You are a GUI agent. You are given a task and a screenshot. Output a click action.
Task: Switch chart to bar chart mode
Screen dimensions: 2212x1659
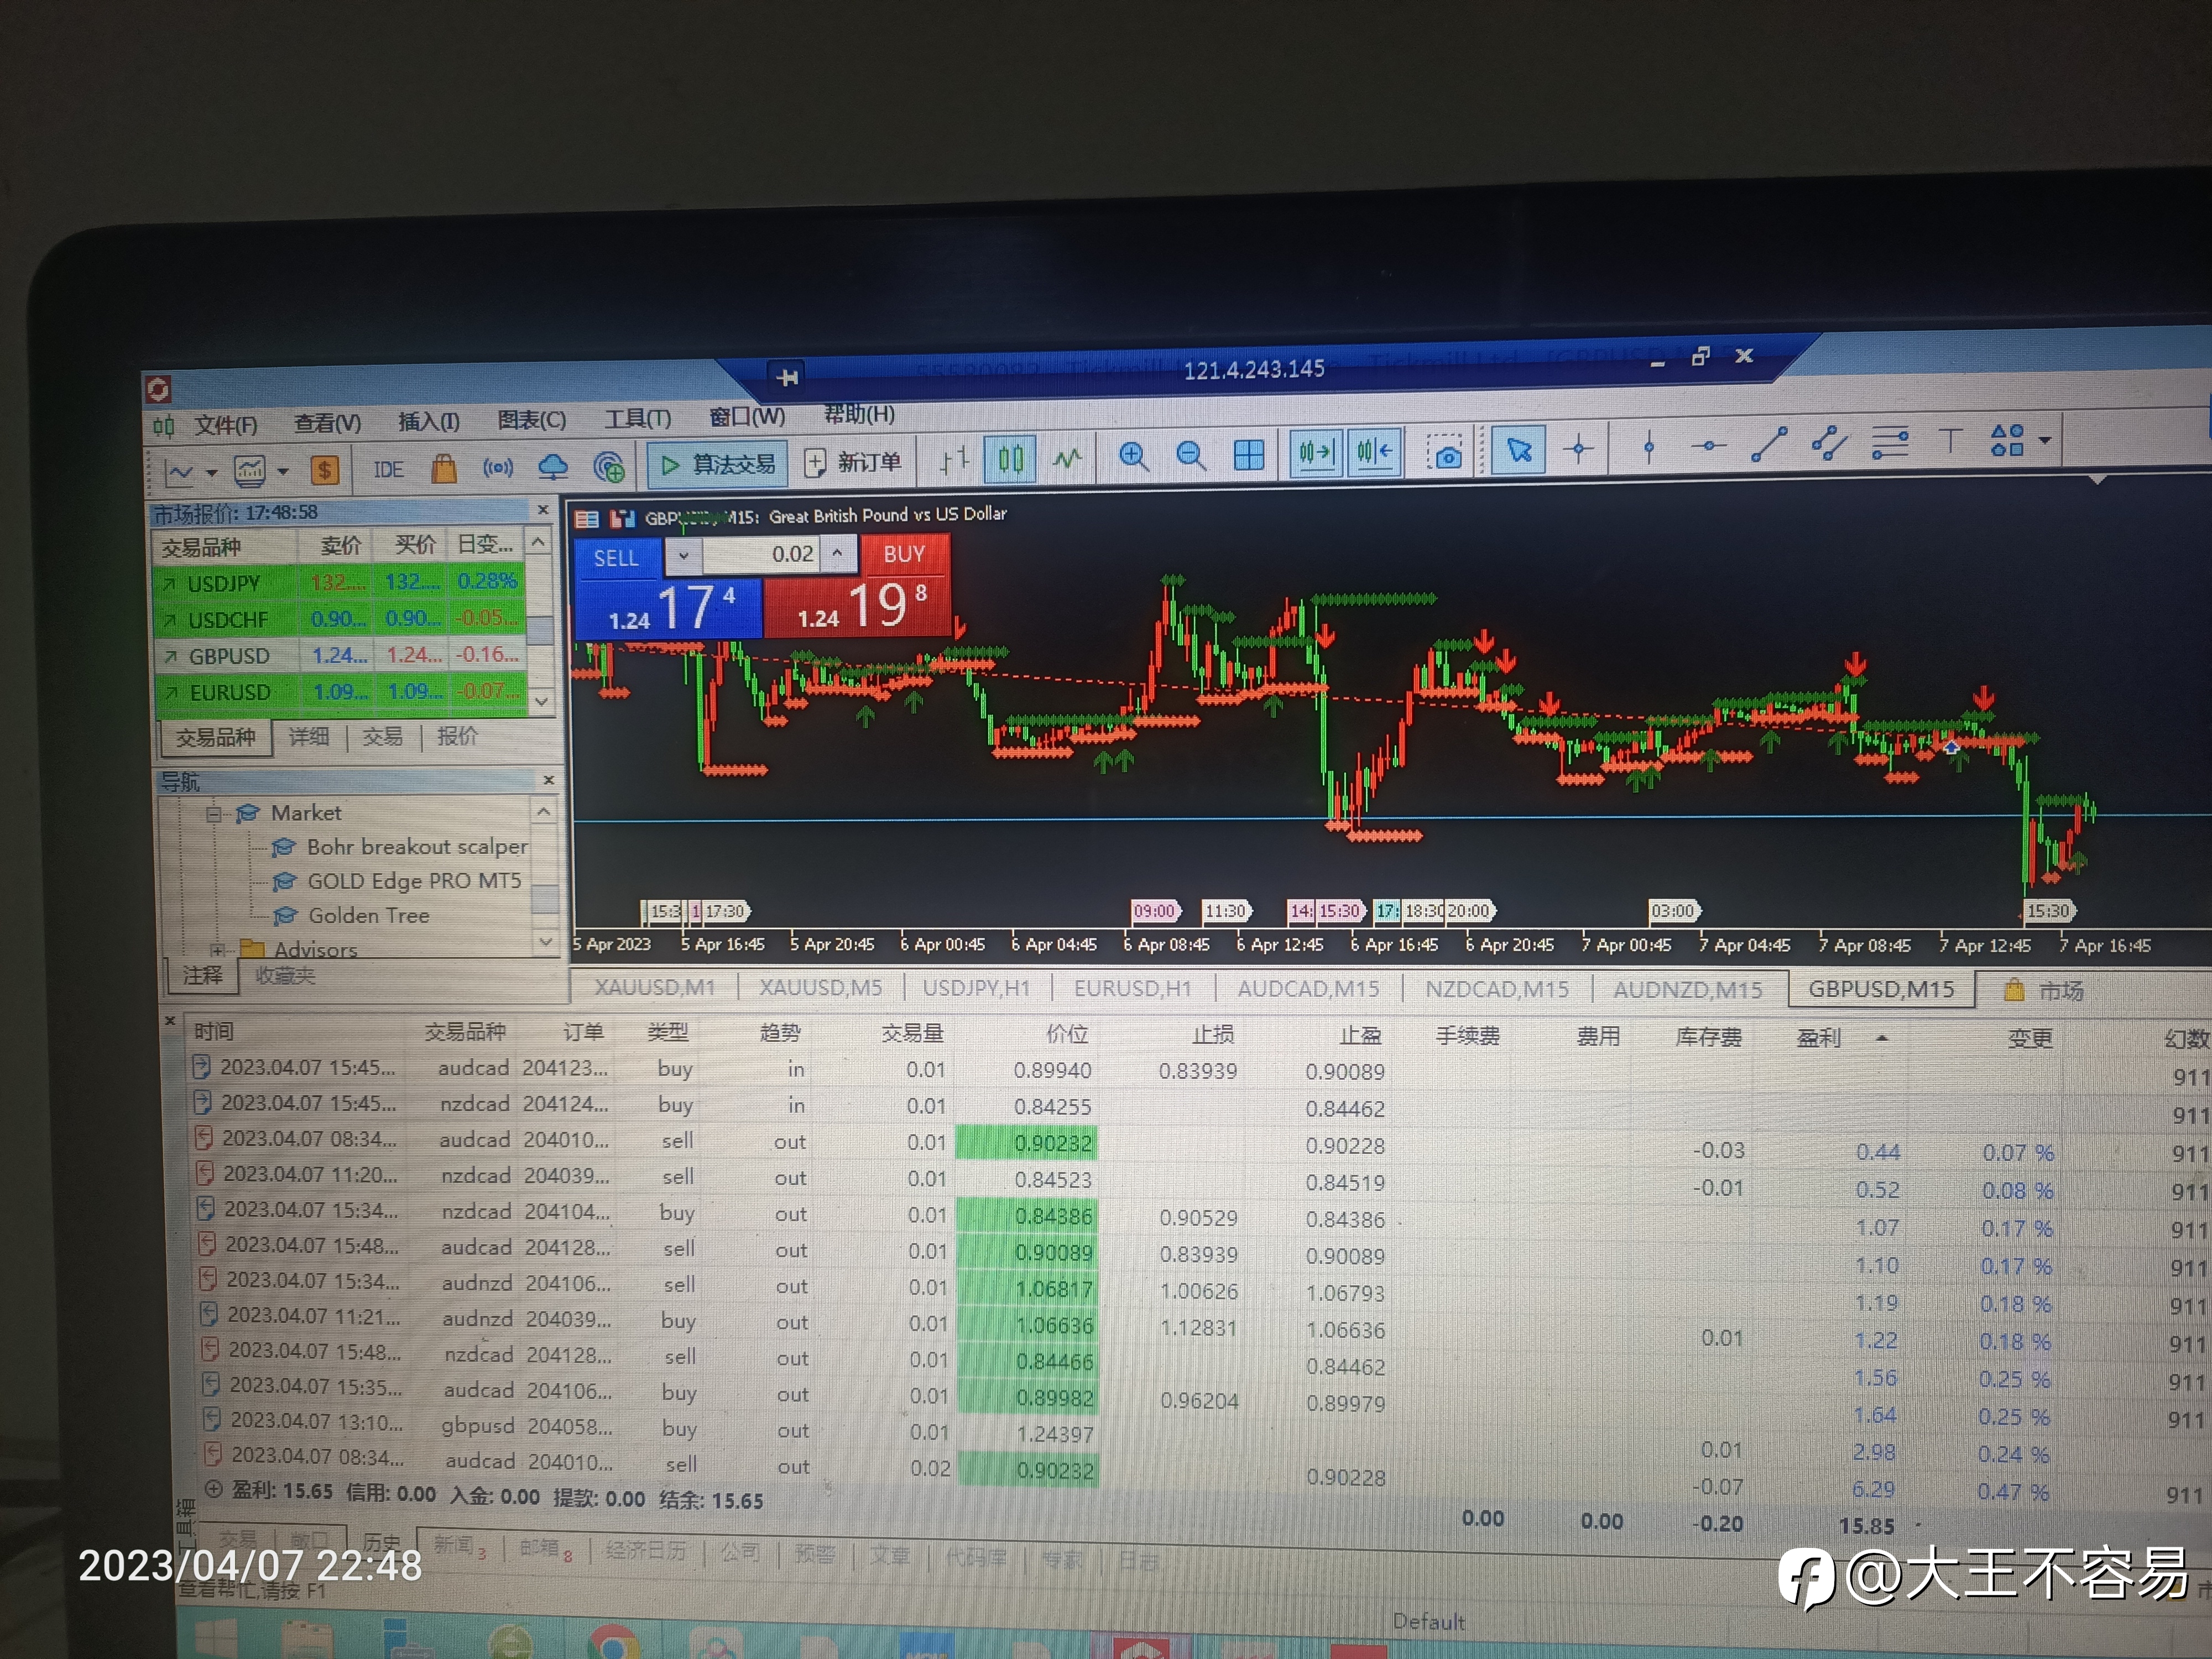tap(954, 460)
